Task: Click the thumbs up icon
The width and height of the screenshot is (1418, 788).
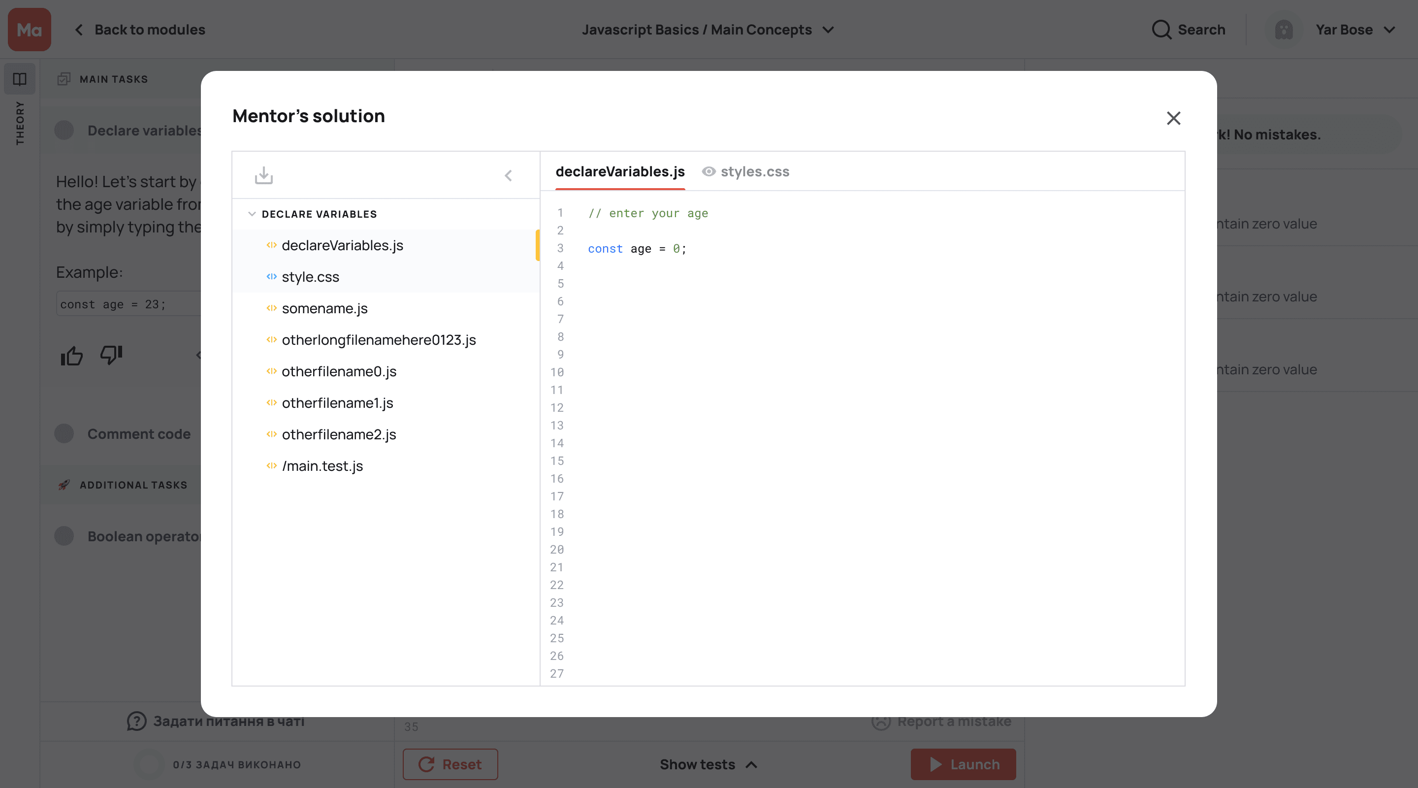Action: tap(71, 356)
